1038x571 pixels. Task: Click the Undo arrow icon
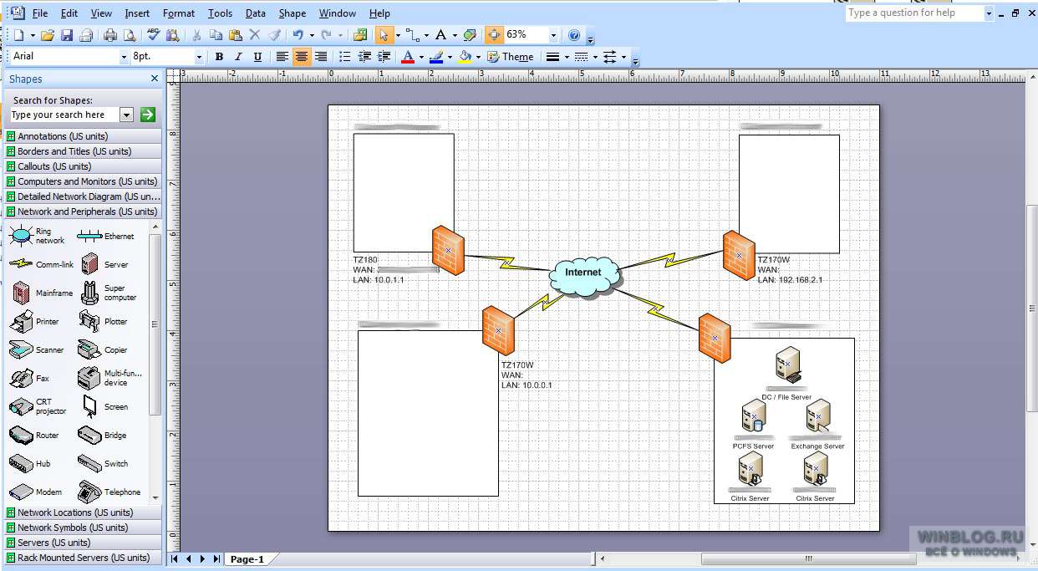(x=298, y=35)
